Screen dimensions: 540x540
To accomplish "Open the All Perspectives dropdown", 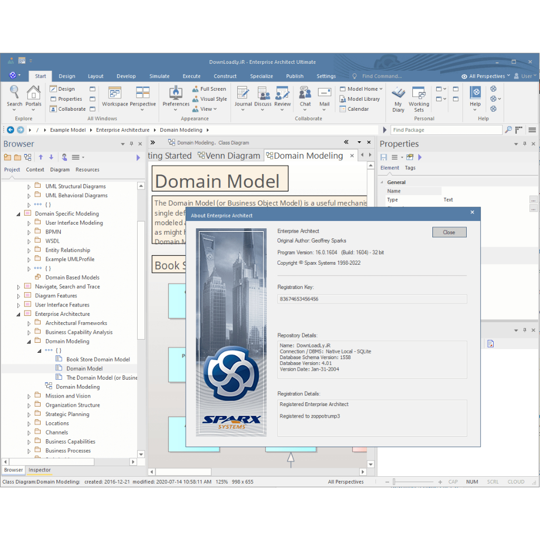I will (486, 76).
